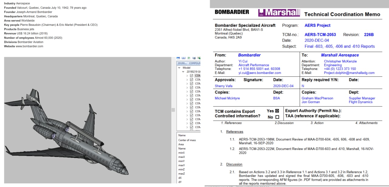The height and width of the screenshot is (187, 389).
Task: Click TCM number 'AERS-TCM-2053'
Action: click(320, 35)
